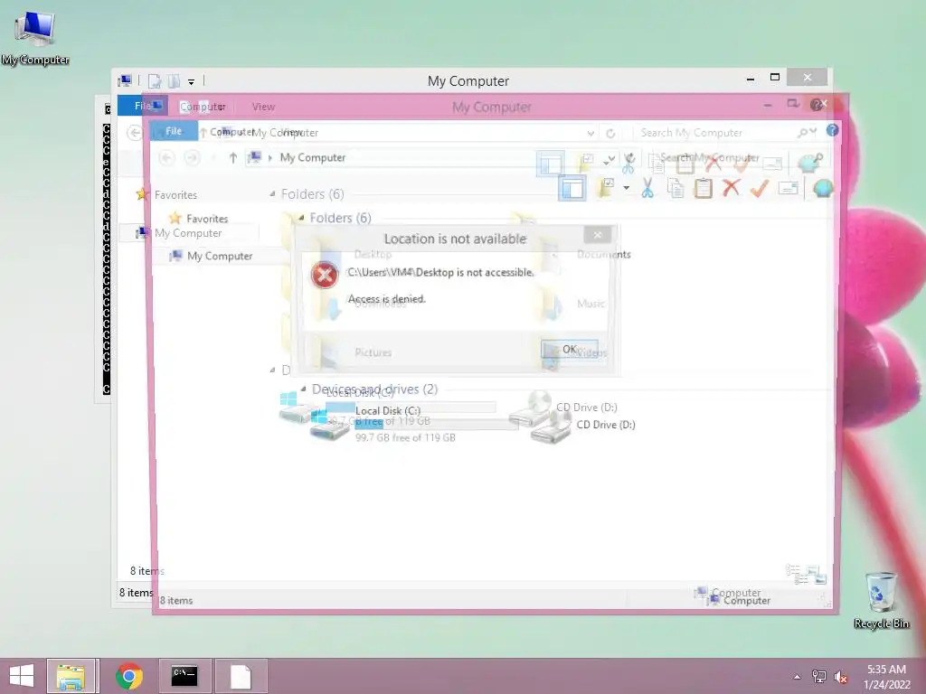This screenshot has width=926, height=694.
Task: Launch Google Chrome from the taskbar
Action: point(129,676)
